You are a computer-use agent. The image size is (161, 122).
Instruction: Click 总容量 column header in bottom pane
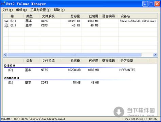(x=71, y=61)
